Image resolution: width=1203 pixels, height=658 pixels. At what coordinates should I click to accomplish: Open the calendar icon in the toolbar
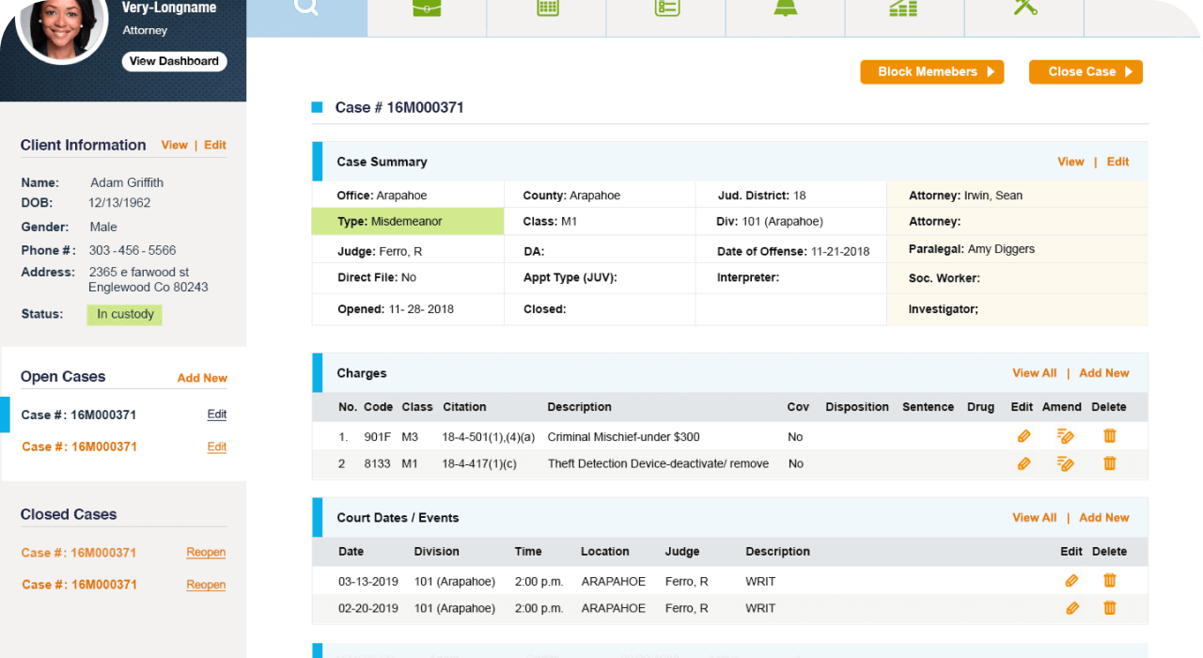546,11
